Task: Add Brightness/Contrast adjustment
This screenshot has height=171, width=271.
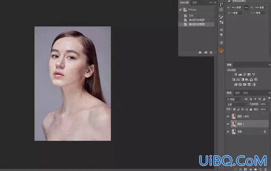Action: (236, 74)
